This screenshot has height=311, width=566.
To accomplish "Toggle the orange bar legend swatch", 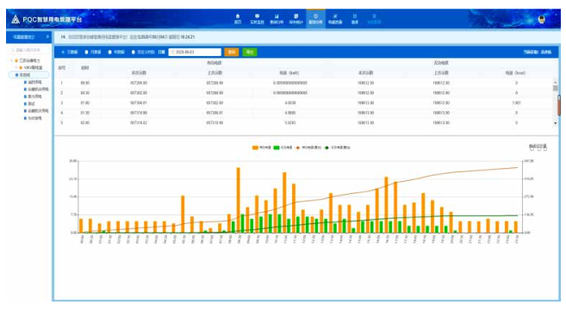I will tap(255, 147).
